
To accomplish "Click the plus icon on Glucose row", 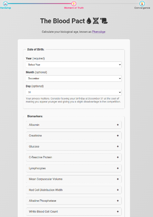I will 118,146.
